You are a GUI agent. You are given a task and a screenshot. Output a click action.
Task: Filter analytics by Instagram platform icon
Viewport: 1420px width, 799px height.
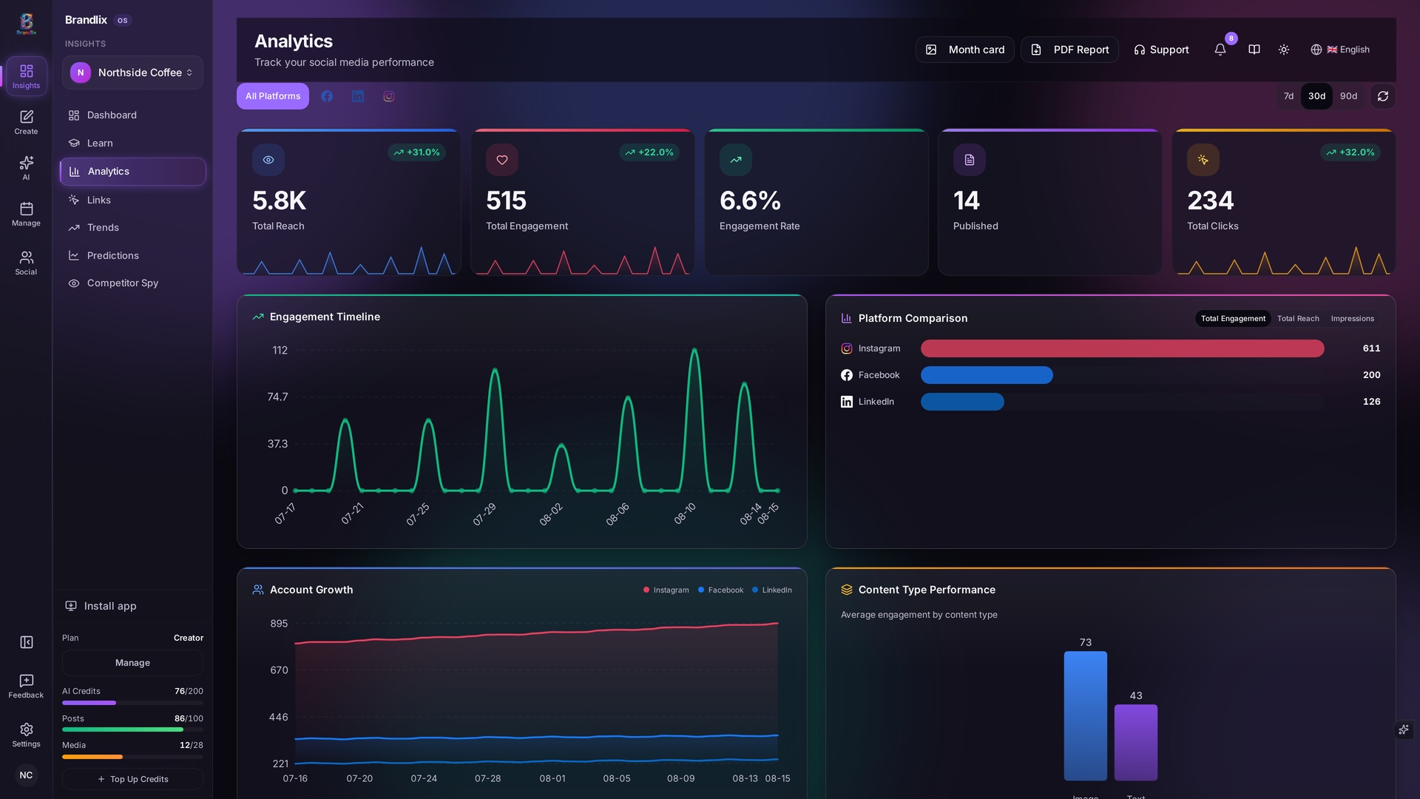(x=389, y=96)
